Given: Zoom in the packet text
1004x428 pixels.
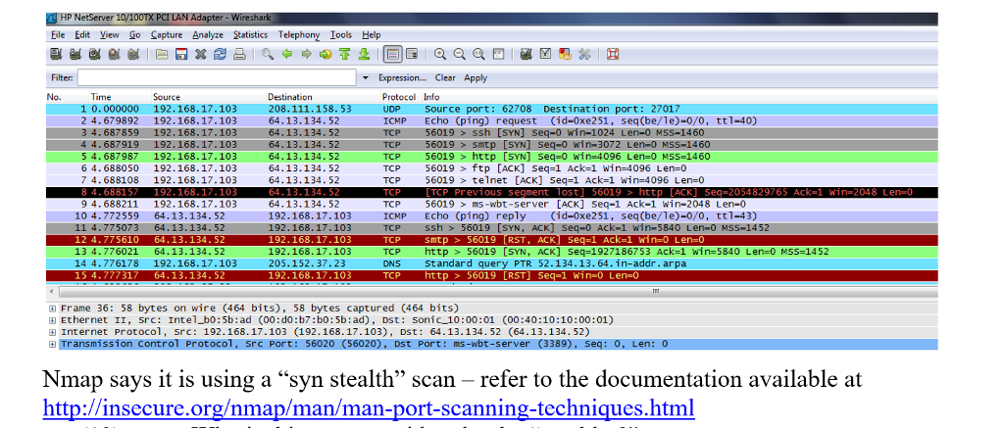Looking at the screenshot, I should (440, 55).
